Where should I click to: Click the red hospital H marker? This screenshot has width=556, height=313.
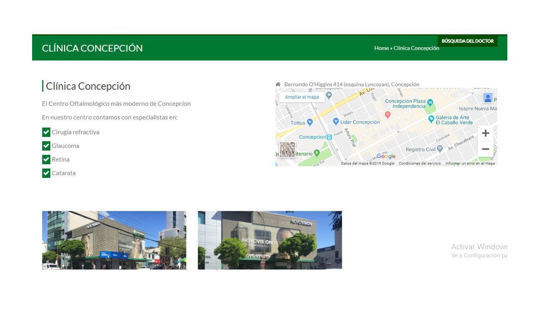pos(388,115)
